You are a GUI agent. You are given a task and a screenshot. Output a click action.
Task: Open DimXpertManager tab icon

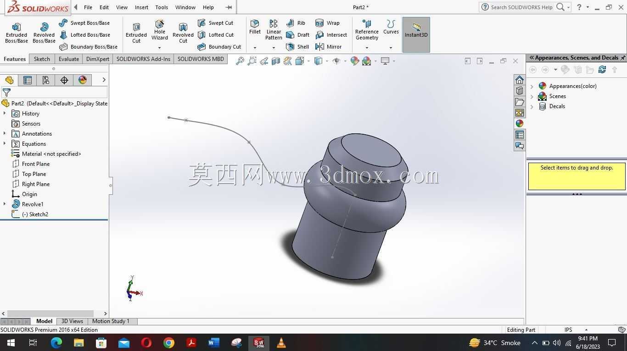tap(64, 80)
